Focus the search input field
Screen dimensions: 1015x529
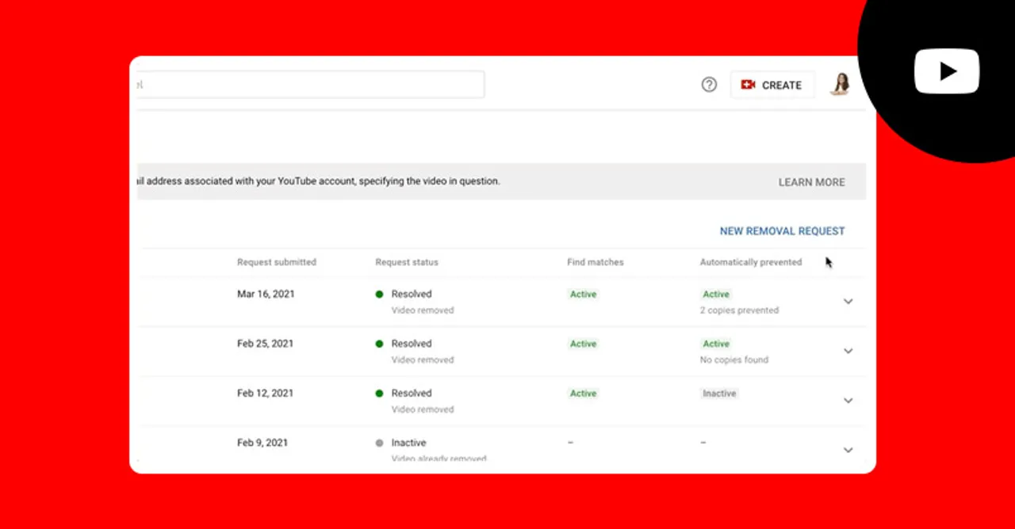pyautogui.click(x=310, y=84)
